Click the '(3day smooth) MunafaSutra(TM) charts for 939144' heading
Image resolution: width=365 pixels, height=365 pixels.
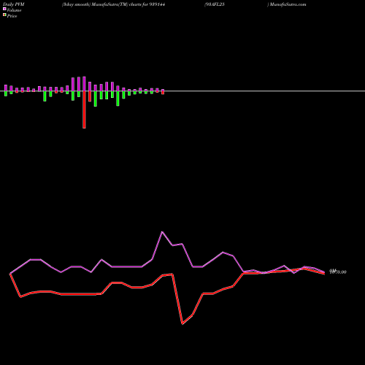(x=114, y=4)
